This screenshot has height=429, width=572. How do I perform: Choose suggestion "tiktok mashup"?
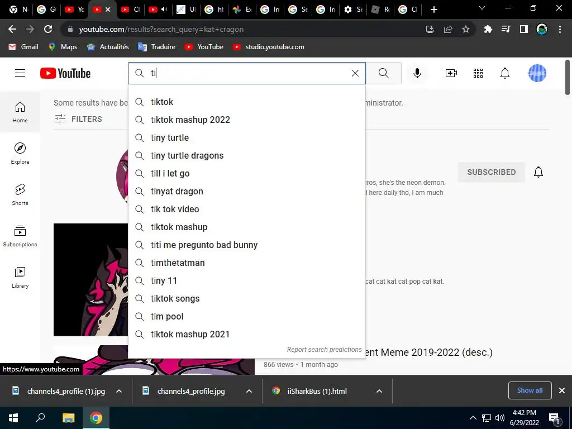point(246,227)
